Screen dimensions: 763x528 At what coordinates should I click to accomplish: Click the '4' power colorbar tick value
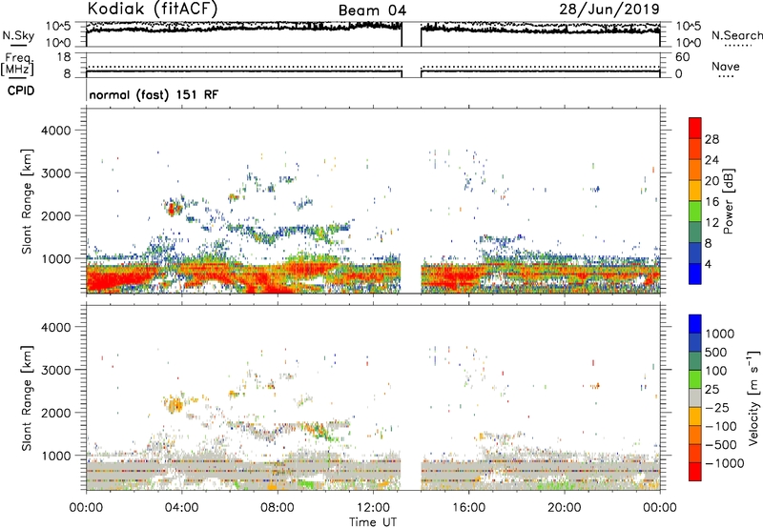(x=708, y=264)
